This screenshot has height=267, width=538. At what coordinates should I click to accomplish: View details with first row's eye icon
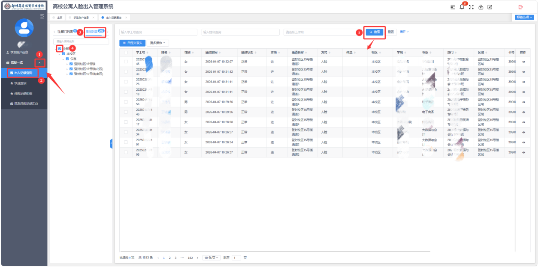[523, 62]
